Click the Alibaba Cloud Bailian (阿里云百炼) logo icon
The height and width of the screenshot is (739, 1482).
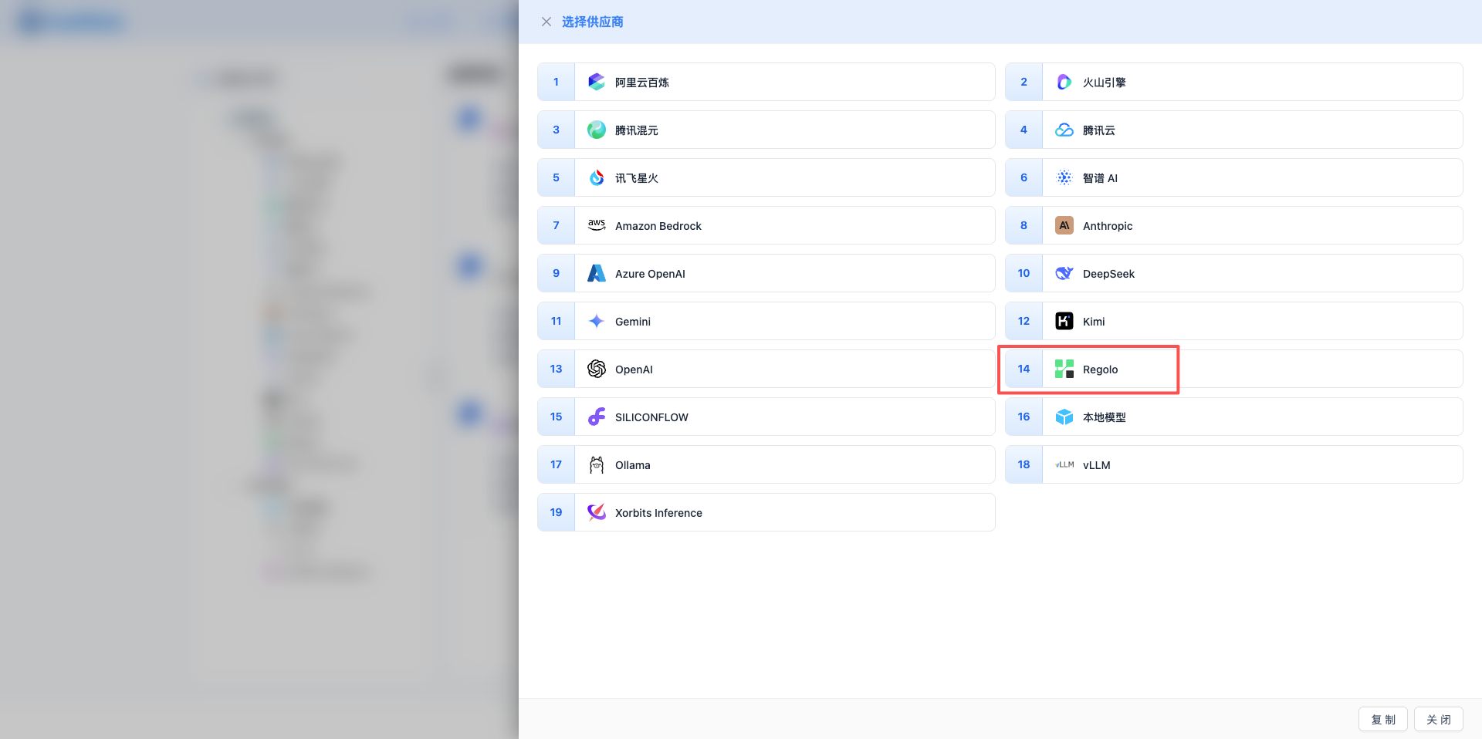(x=596, y=82)
